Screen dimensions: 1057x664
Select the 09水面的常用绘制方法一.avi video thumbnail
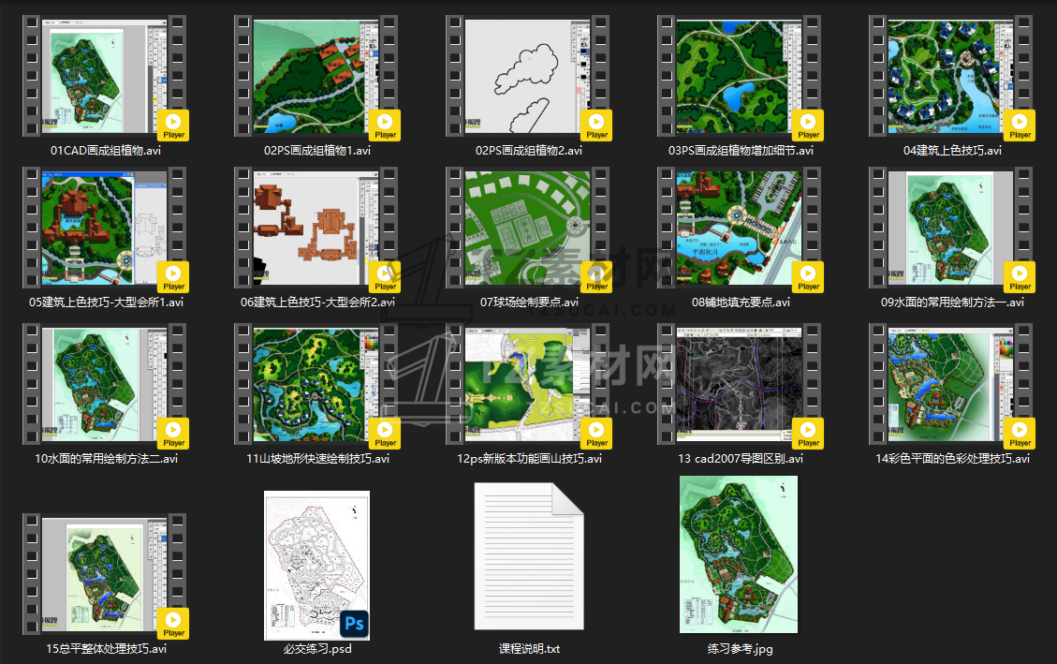tap(951, 228)
